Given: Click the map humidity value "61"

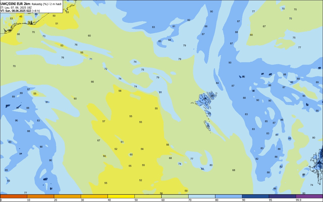Looking at the screenshot, I should (122, 142).
